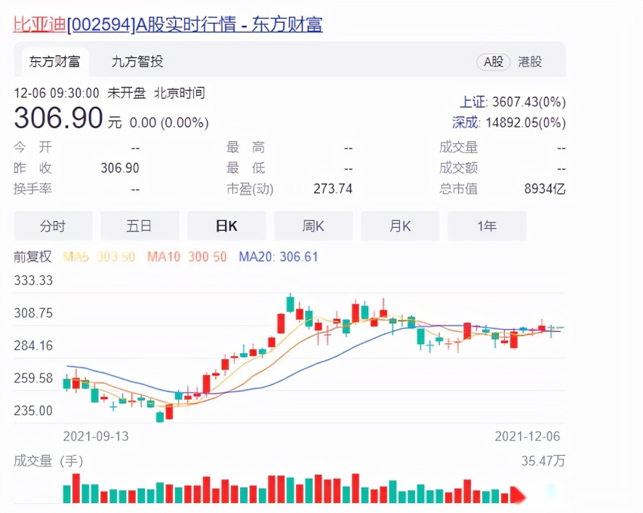Viewport: 643px width, 513px height.
Task: Select the 周K weekly candlestick tab
Action: point(313,226)
